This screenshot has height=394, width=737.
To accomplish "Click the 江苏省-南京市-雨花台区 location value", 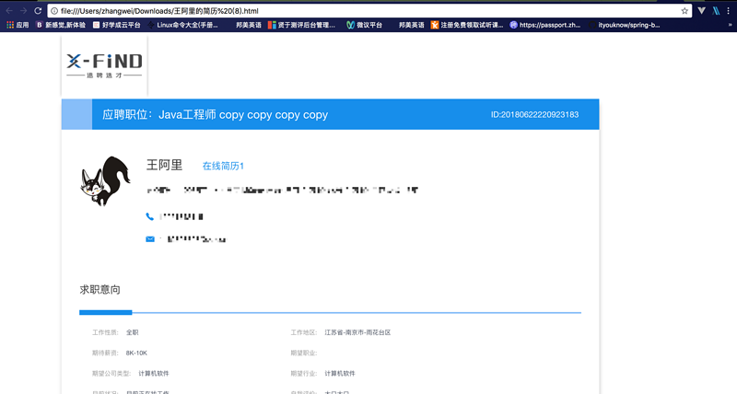I will click(357, 332).
